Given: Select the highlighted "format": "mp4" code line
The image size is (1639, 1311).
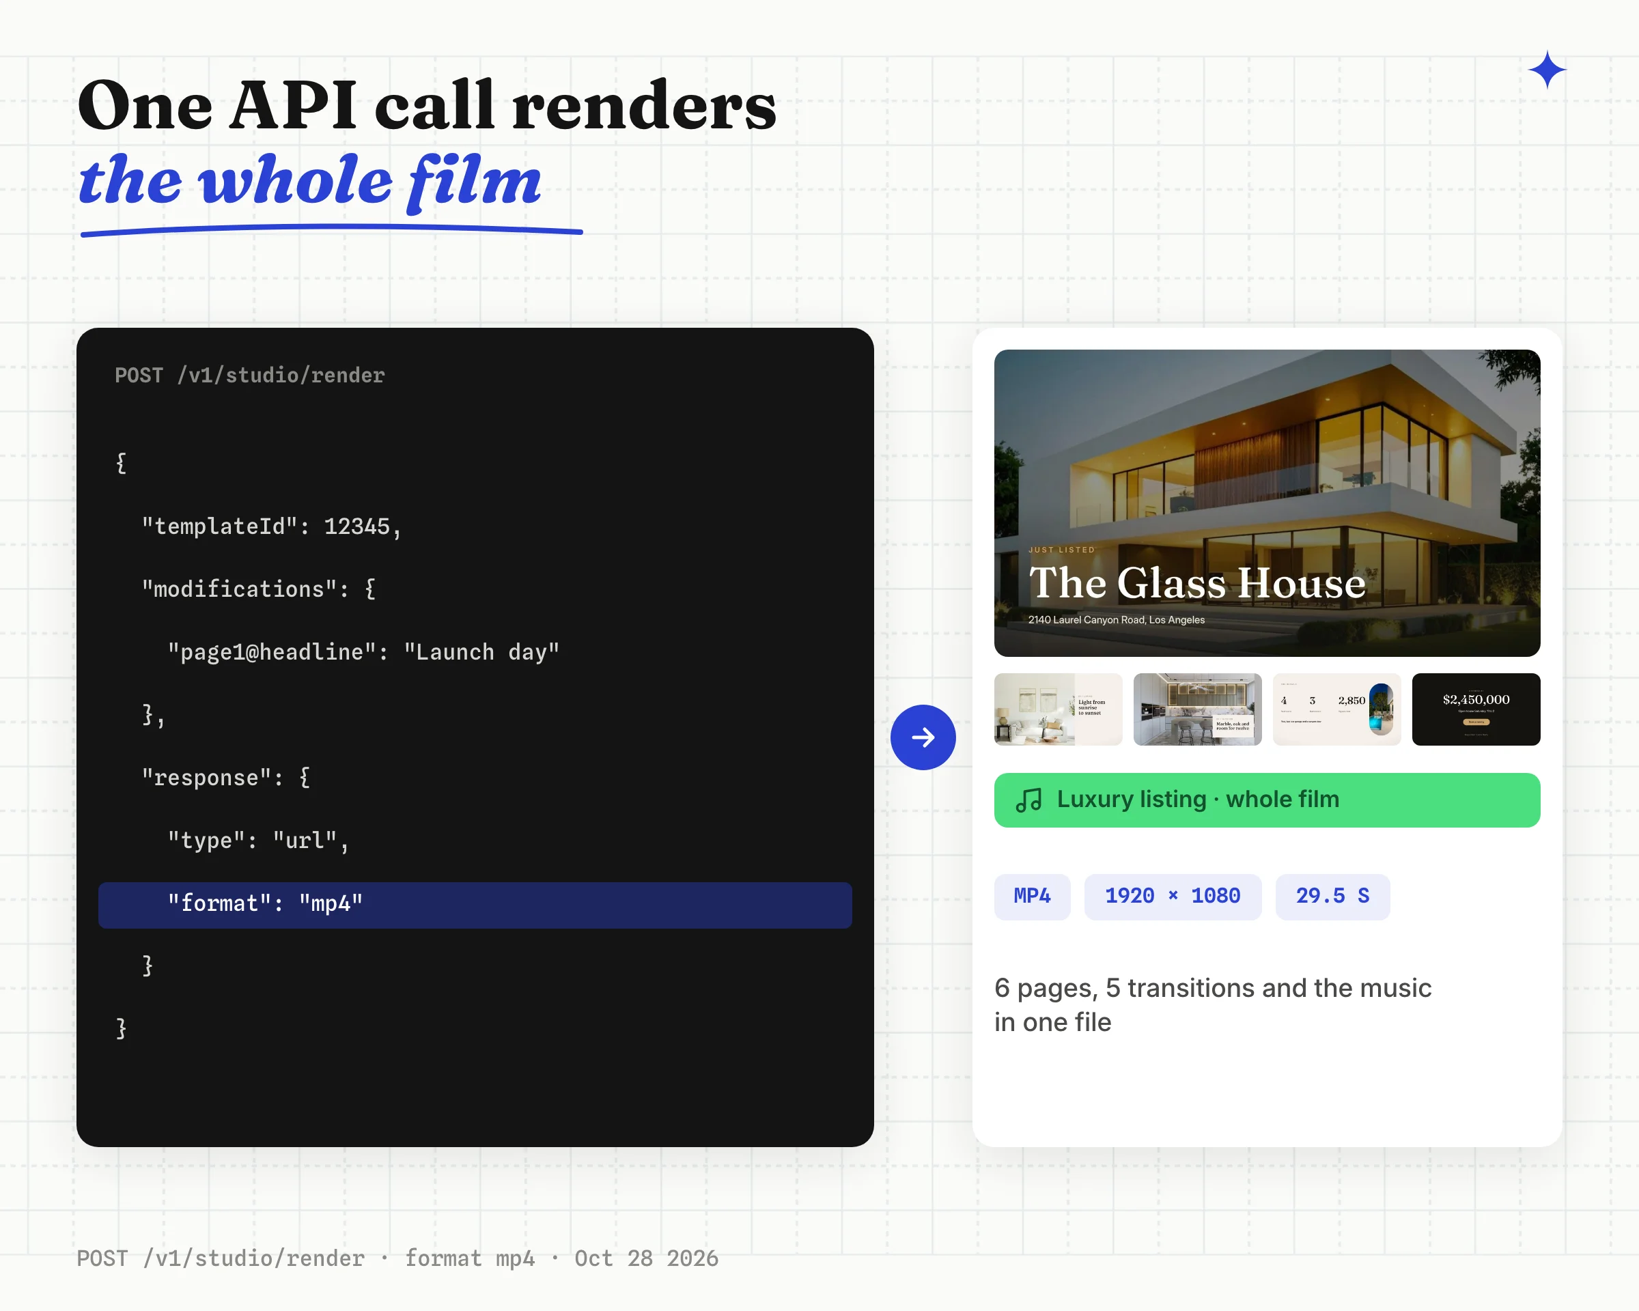Looking at the screenshot, I should (x=475, y=905).
